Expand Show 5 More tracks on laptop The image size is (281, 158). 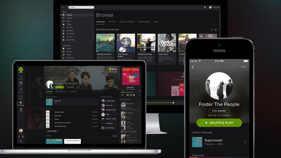click(52, 131)
